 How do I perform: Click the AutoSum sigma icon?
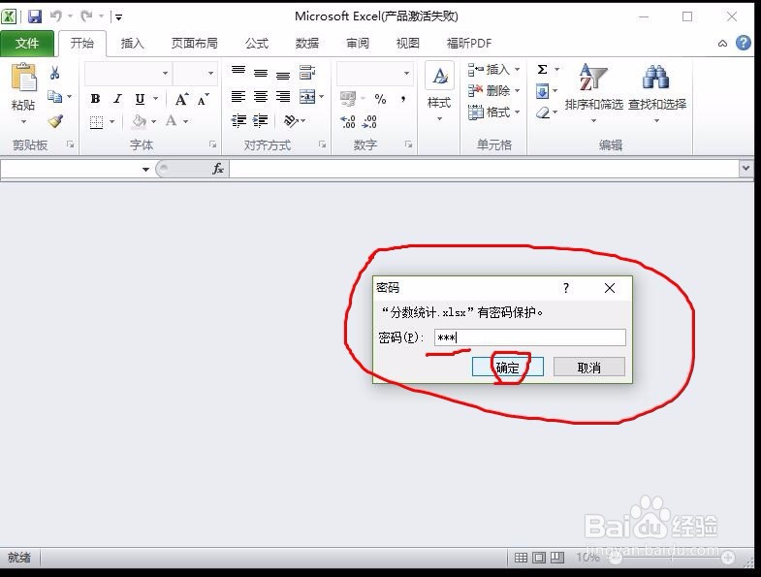click(543, 70)
